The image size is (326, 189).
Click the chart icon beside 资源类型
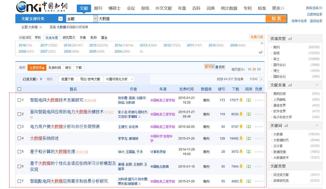click(290, 39)
